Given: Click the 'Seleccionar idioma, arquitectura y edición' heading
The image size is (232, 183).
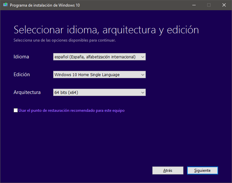Looking at the screenshot, I should (106, 30).
